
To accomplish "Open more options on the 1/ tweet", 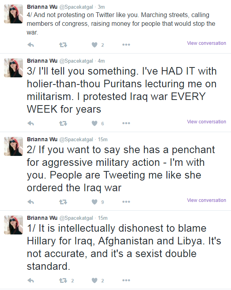I will tap(126, 280).
